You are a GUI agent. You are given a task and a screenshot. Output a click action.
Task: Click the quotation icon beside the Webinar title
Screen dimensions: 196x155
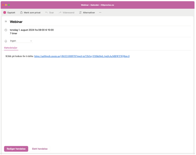tap(6, 22)
